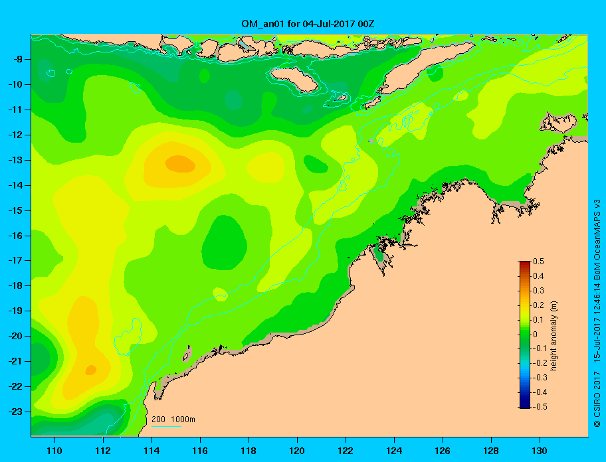The width and height of the screenshot is (606, 462).
Task: Click the '200 1000m' contour legend text
Action: (x=173, y=419)
